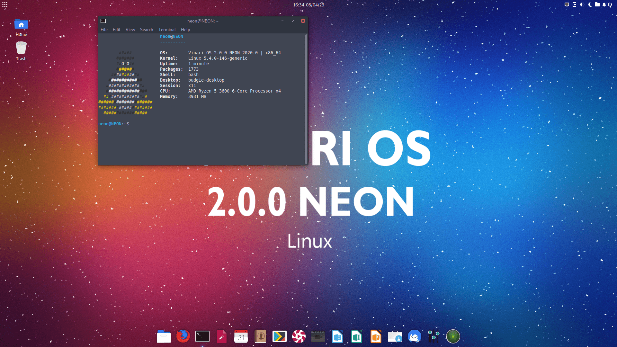Launch the text editor with the pencil icon
617x347 pixels.
point(222,336)
